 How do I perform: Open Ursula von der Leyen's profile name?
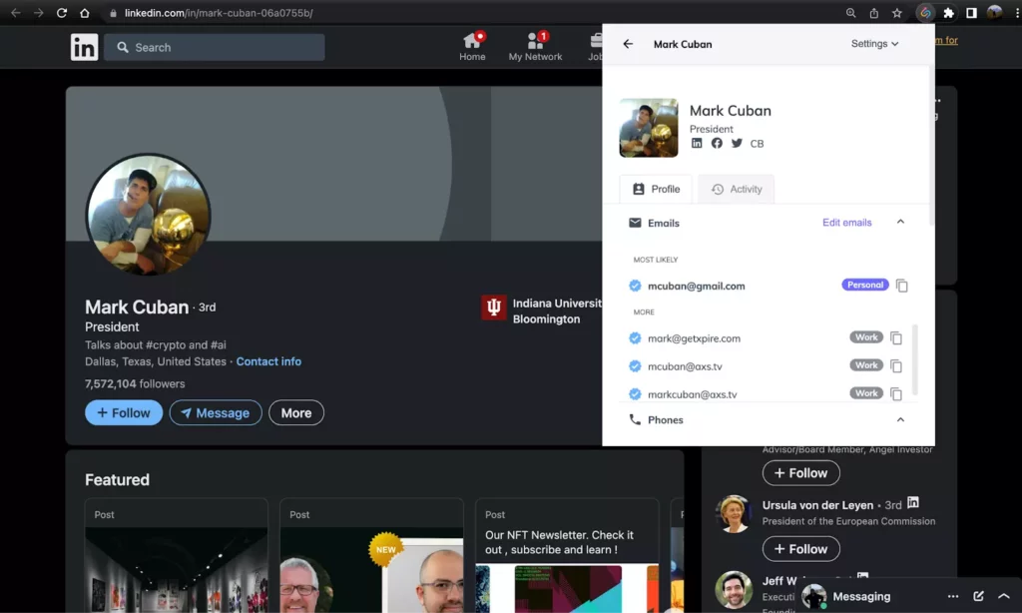[x=817, y=505]
